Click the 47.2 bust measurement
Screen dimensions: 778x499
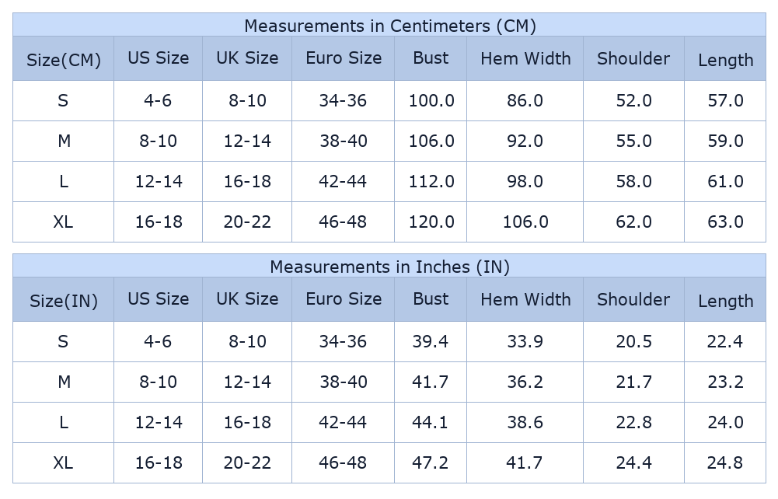[431, 463]
